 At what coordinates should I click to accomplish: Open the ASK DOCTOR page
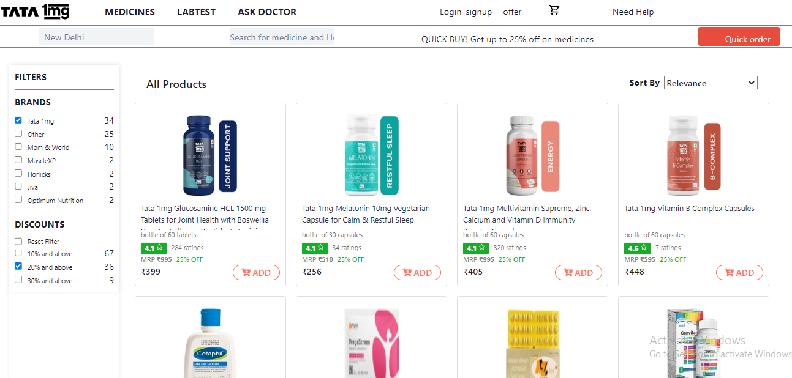click(267, 12)
